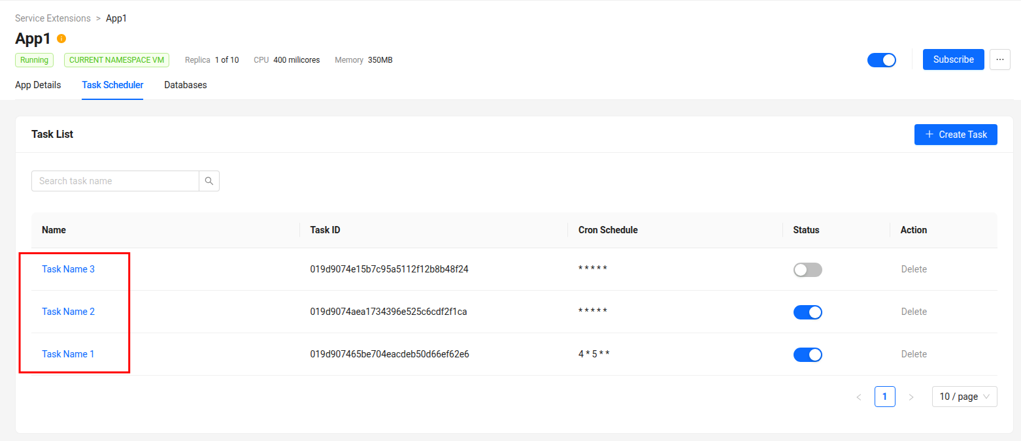
Task: Go to next page arrow
Action: point(911,397)
